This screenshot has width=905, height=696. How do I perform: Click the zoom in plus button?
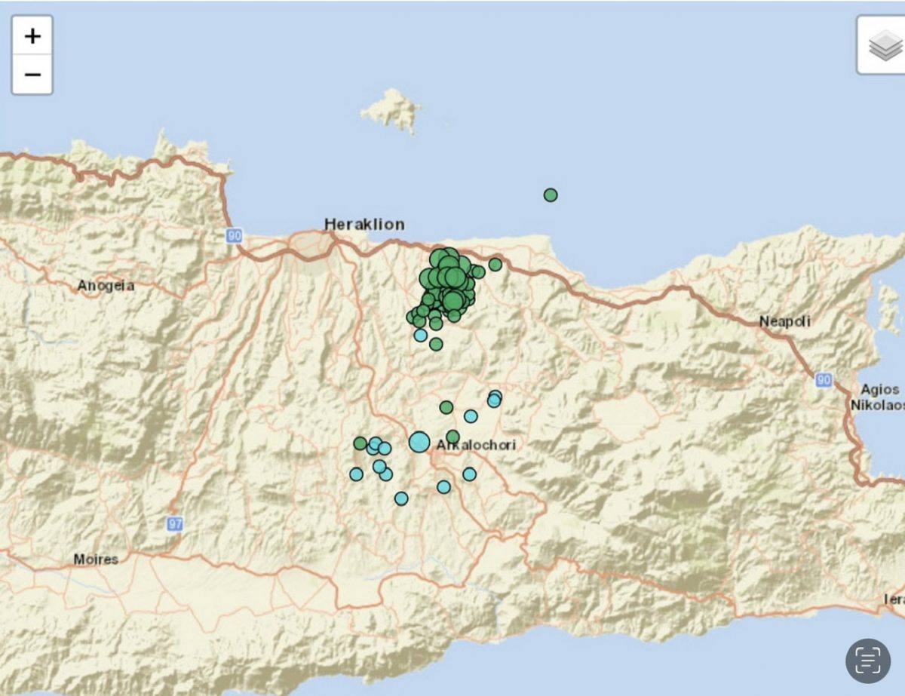point(32,35)
